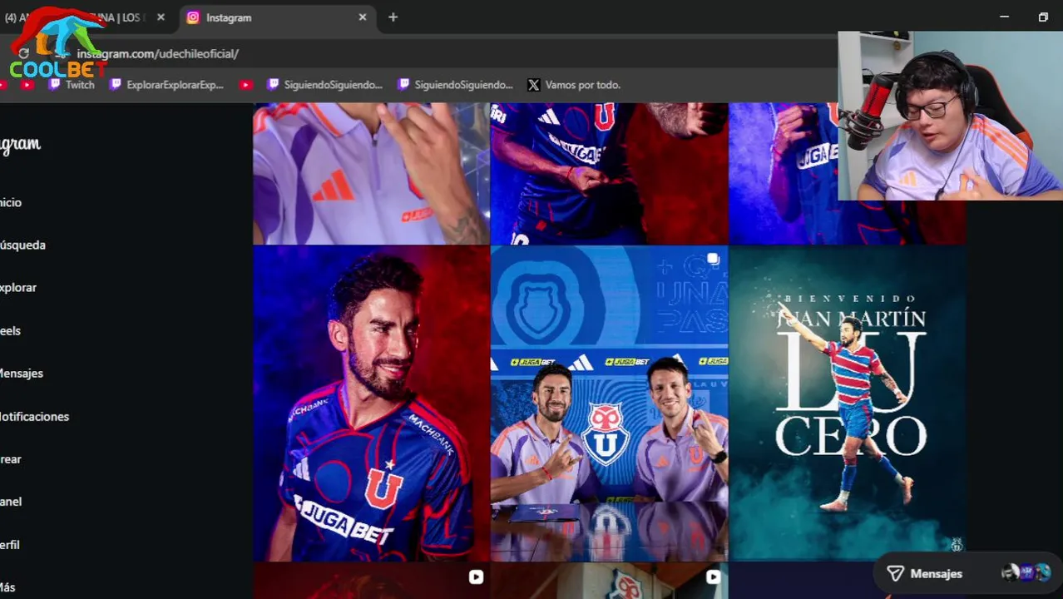This screenshot has height=599, width=1063.
Task: Click the reel icon on the bottom-left red post
Action: [x=476, y=577]
